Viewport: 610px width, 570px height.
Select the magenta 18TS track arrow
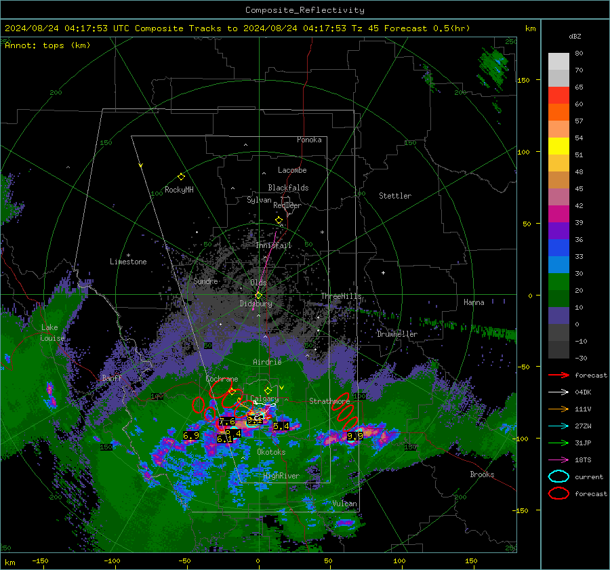coord(558,460)
